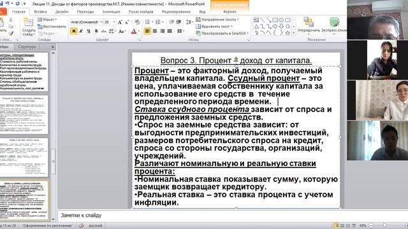The width and height of the screenshot is (408, 229).
Task: Select the rectangle shape in gallery
Action: pos(275,20)
